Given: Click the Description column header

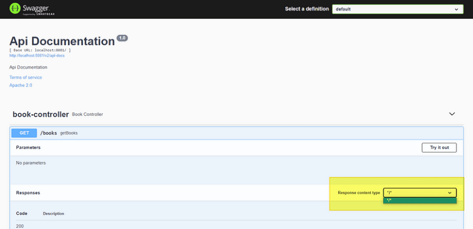Looking at the screenshot, I should click(53, 214).
